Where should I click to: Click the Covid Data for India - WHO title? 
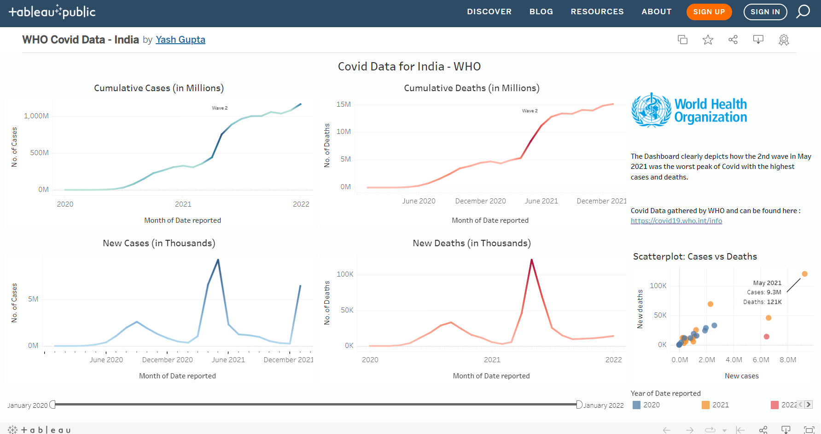tap(409, 66)
